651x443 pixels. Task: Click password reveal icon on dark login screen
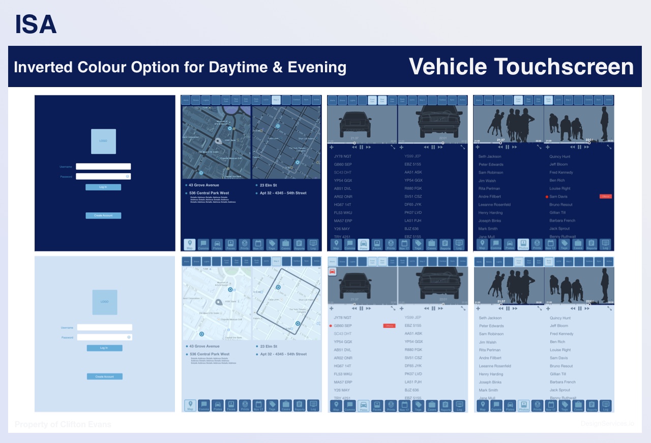(128, 177)
